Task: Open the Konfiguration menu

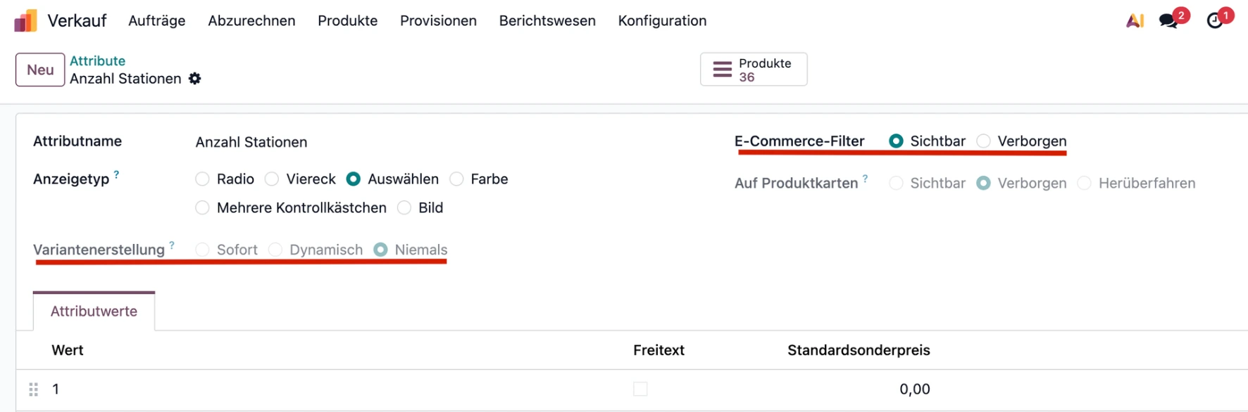Action: (x=661, y=20)
